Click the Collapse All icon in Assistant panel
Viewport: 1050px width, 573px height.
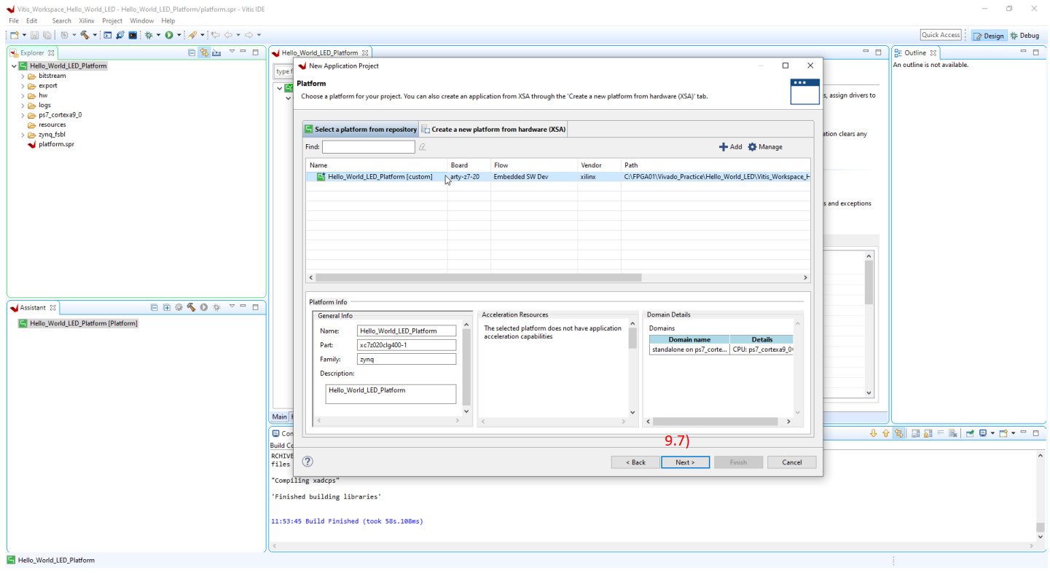tap(154, 307)
